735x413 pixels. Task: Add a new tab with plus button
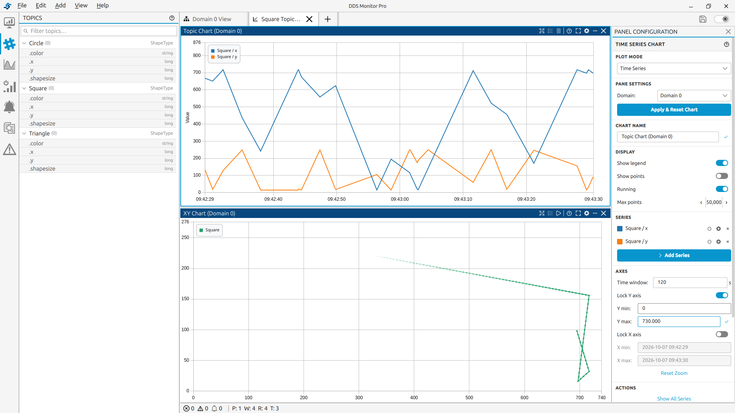tap(328, 19)
